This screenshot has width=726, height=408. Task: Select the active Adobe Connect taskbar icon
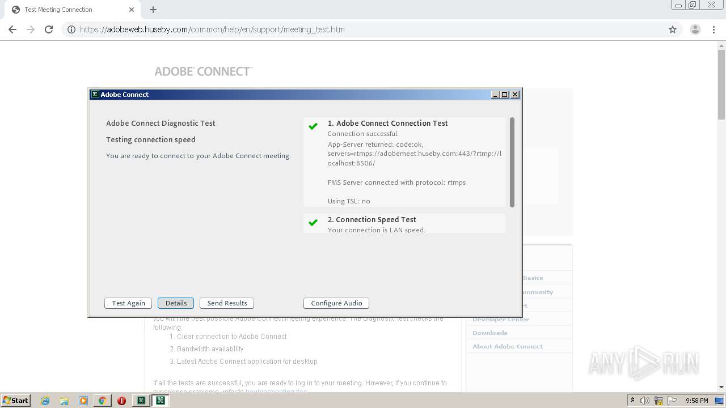(160, 401)
